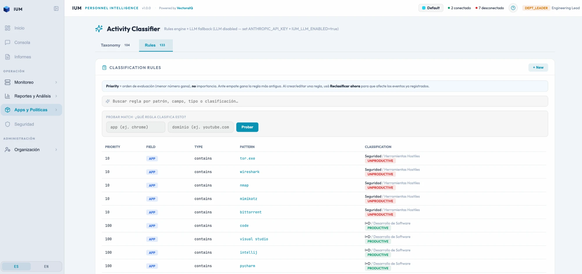Click the Informes document icon
The height and width of the screenshot is (274, 582).
(8, 57)
